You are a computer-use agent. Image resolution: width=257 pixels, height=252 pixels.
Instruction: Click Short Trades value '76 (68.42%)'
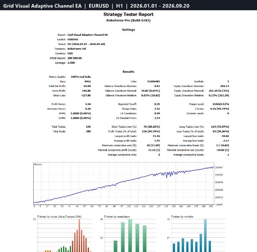tap(151, 127)
